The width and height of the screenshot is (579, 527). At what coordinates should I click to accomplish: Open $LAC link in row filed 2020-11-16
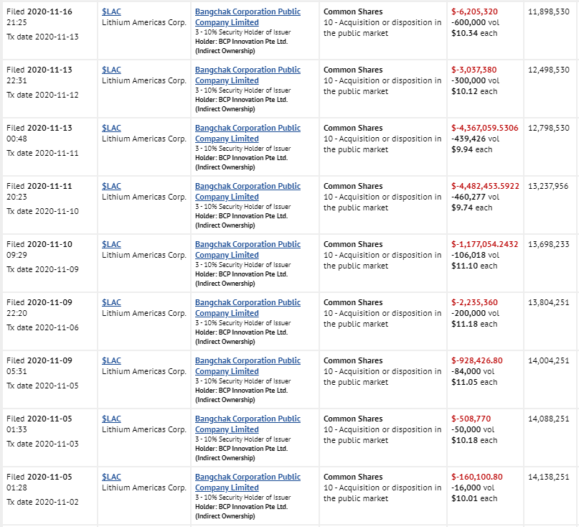click(111, 11)
